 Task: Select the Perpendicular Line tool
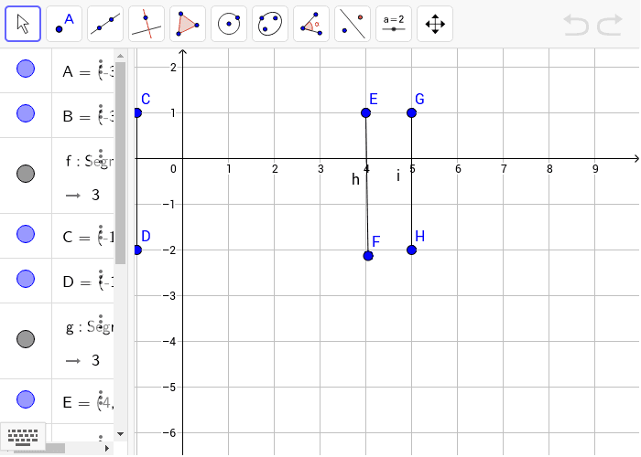[x=147, y=24]
